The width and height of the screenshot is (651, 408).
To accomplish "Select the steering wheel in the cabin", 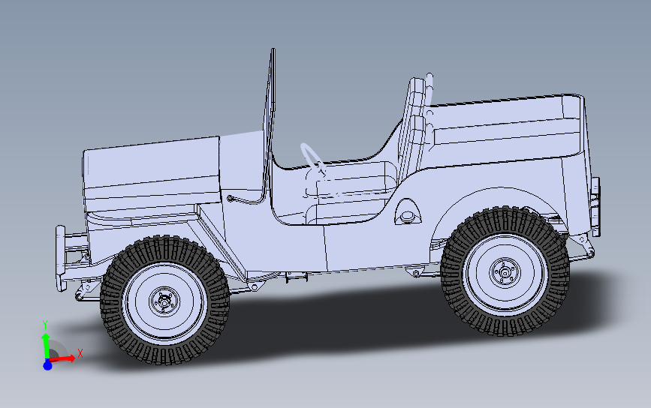I will click(313, 159).
